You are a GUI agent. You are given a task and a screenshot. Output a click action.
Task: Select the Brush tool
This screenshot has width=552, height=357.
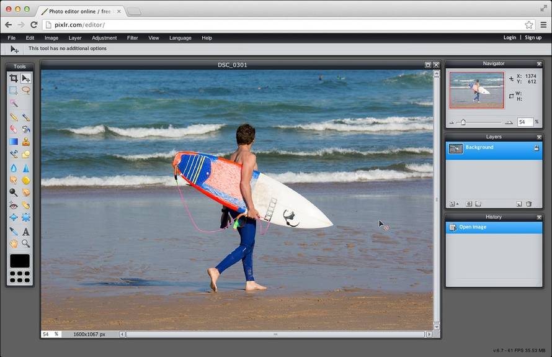(25, 117)
